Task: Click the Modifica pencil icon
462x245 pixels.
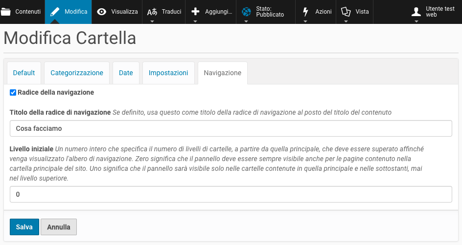Action: 55,12
